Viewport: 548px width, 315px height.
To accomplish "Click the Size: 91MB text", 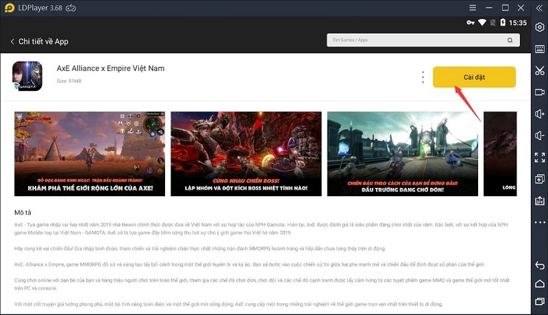I will (x=69, y=81).
